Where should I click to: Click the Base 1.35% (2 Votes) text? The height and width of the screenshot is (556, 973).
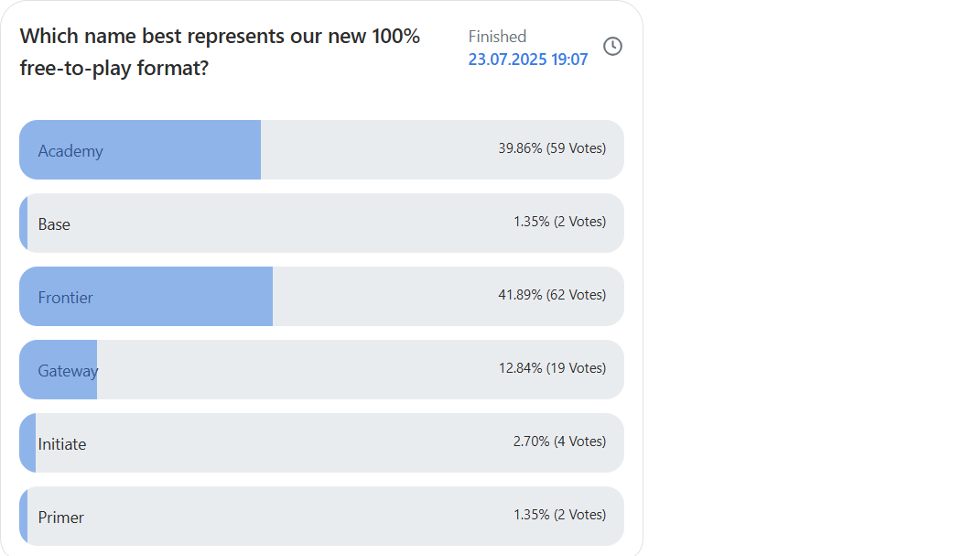point(559,222)
